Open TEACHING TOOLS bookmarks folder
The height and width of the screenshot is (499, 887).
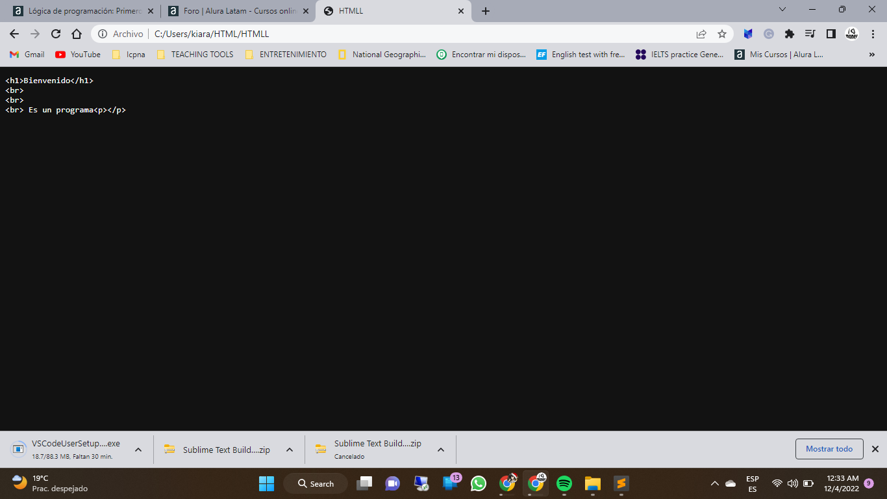point(195,55)
